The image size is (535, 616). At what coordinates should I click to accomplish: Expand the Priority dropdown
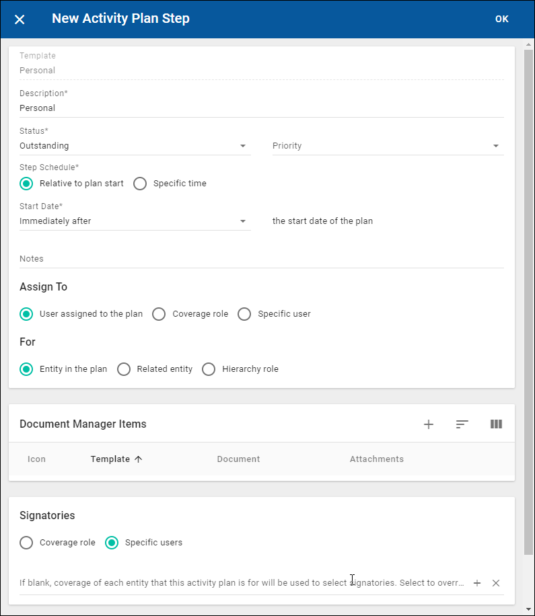[x=388, y=146]
